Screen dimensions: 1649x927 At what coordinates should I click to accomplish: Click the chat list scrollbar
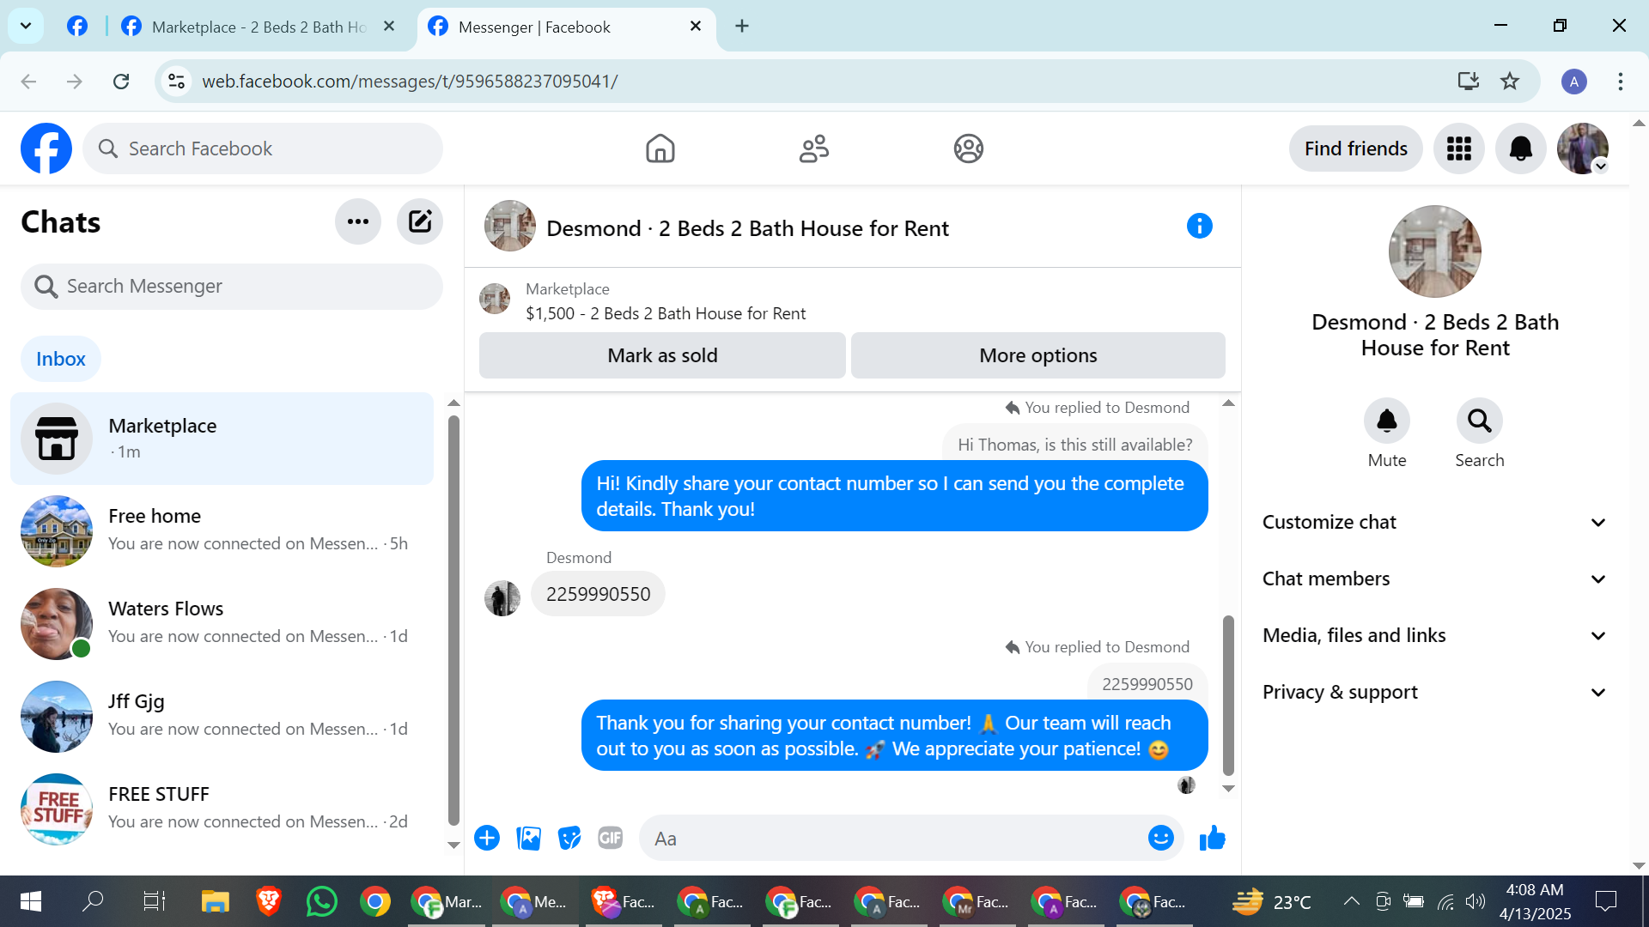(x=453, y=620)
